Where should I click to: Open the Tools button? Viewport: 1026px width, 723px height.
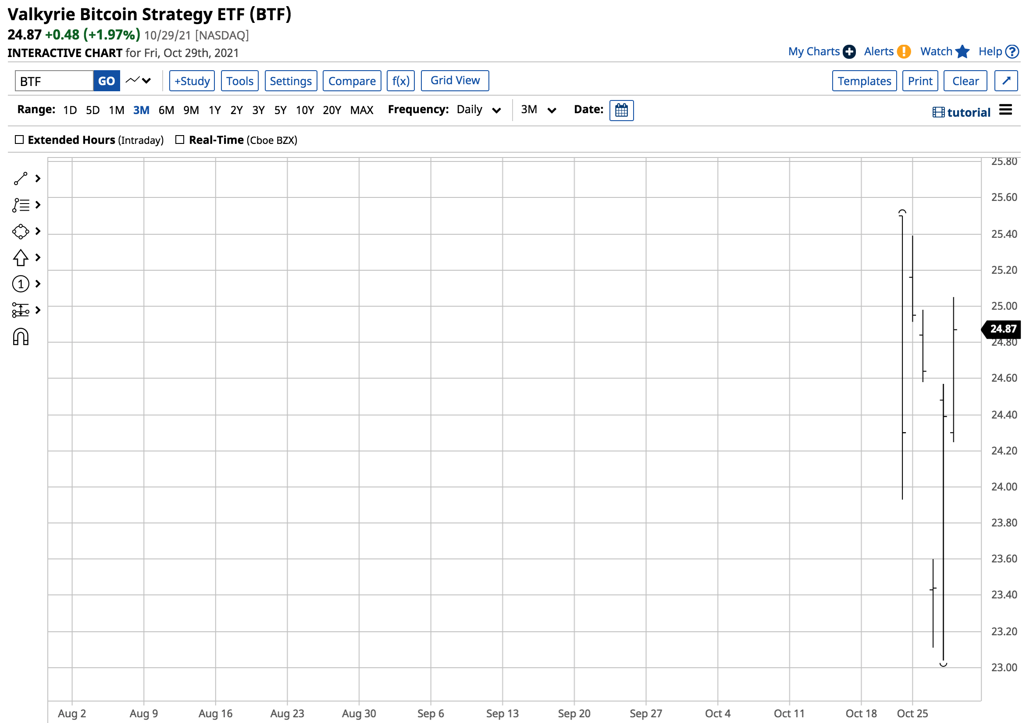(239, 81)
